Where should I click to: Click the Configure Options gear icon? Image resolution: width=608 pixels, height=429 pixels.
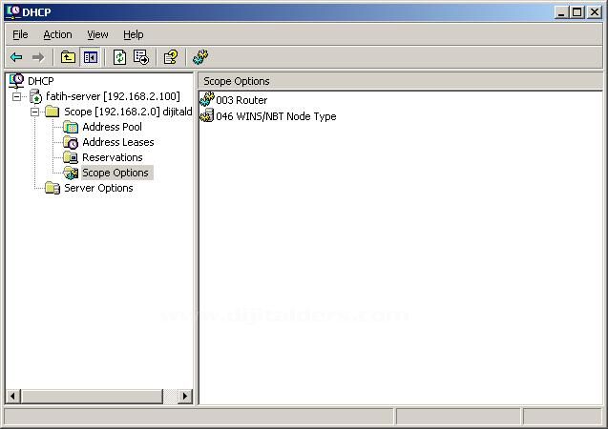[200, 57]
